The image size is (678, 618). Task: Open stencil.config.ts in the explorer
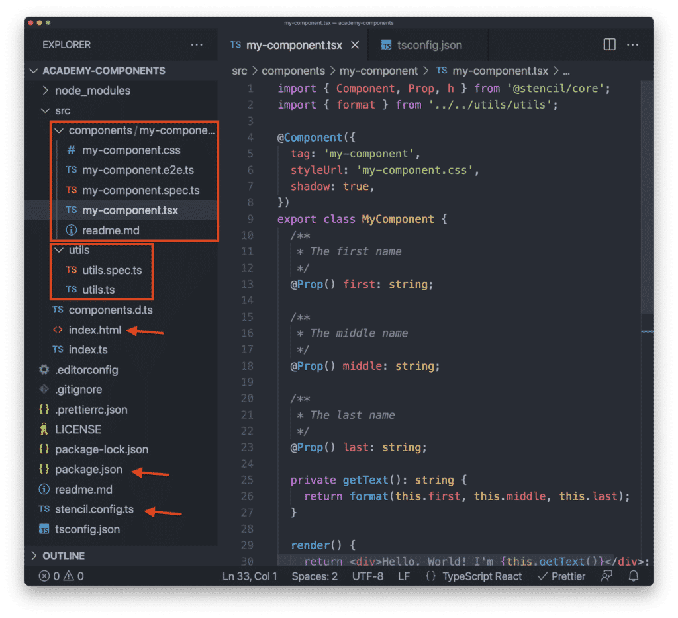pyautogui.click(x=95, y=509)
